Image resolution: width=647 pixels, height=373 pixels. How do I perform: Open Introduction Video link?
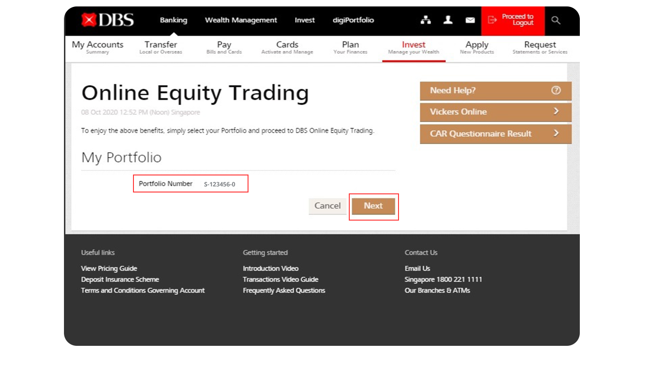pyautogui.click(x=271, y=268)
